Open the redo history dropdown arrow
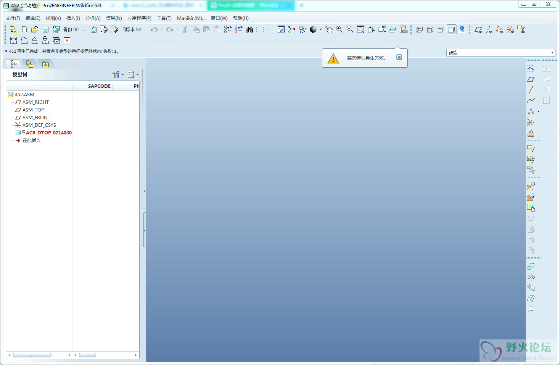560x365 pixels. pos(177,29)
